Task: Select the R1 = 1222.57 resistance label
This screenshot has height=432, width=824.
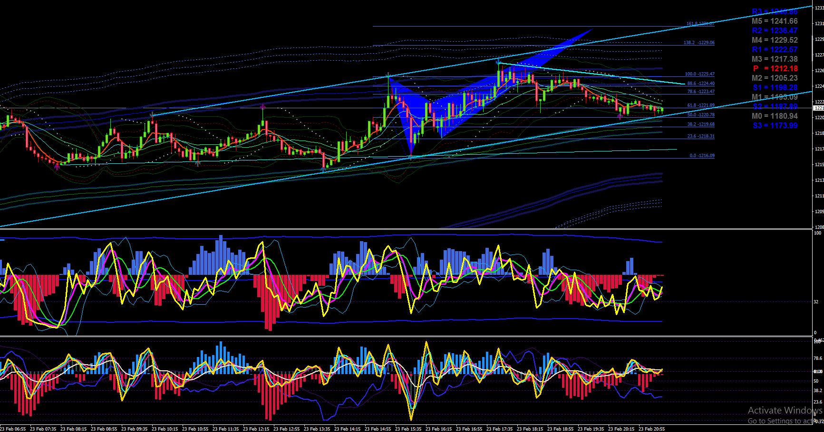Action: coord(775,49)
